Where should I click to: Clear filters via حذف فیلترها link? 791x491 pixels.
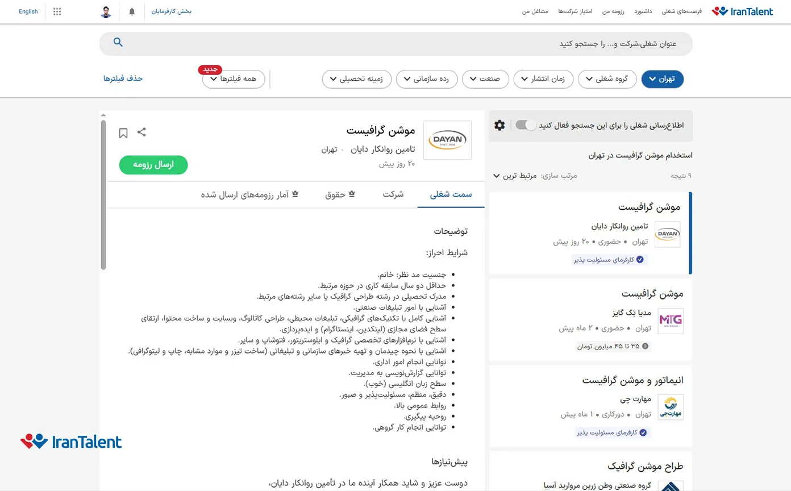click(x=123, y=78)
